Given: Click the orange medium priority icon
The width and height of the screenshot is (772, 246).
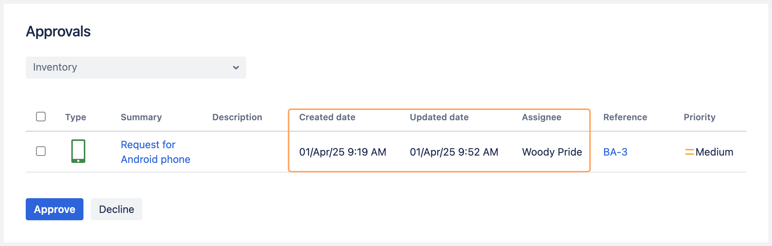Looking at the screenshot, I should pyautogui.click(x=689, y=152).
